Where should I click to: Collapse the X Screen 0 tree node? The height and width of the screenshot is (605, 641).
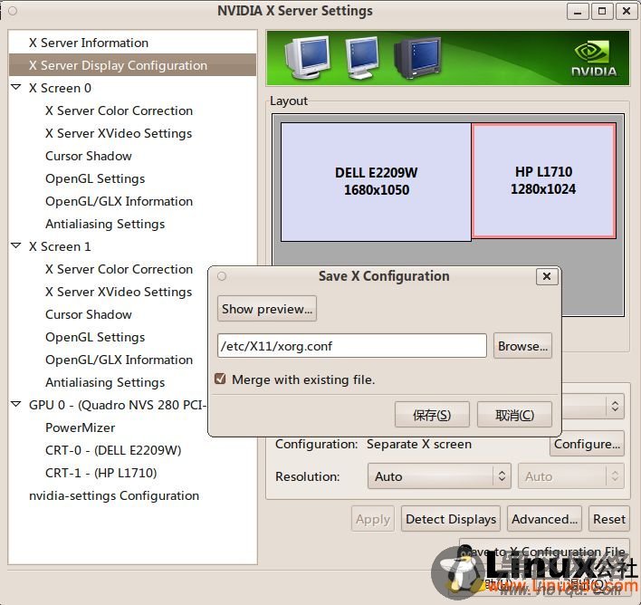pyautogui.click(x=16, y=88)
